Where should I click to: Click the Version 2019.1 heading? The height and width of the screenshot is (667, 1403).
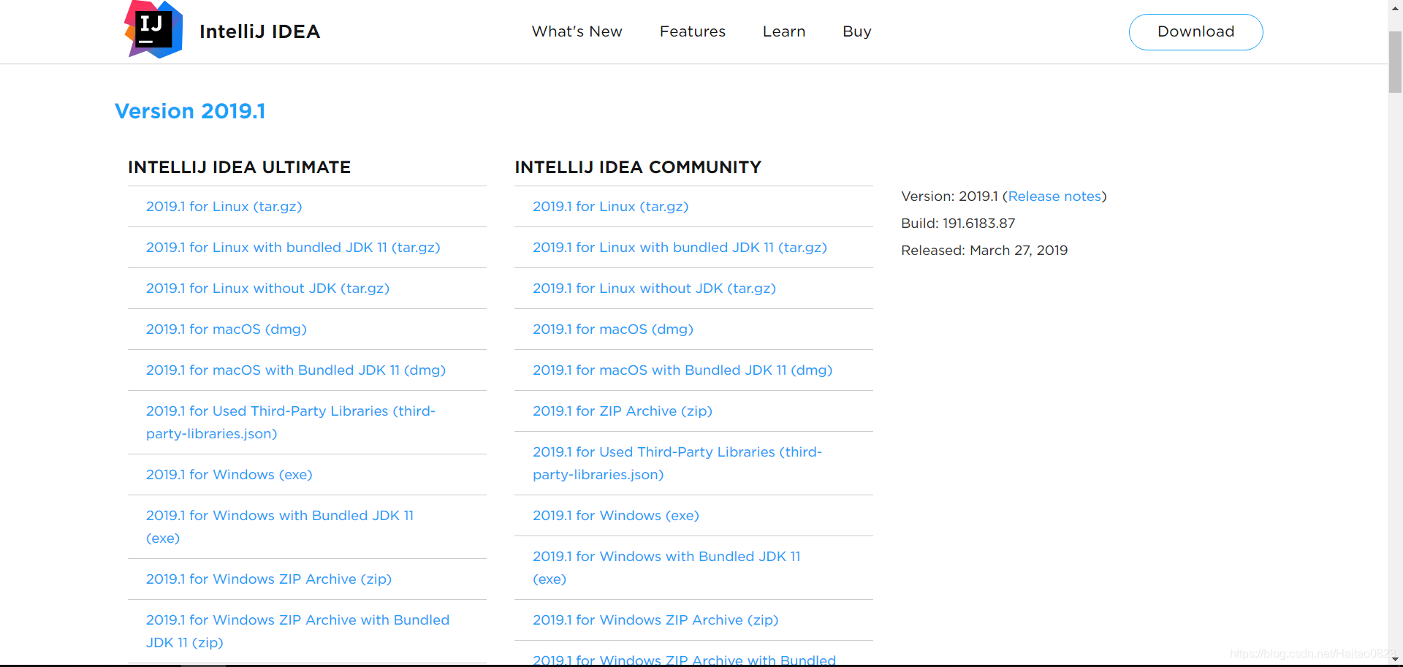[190, 111]
